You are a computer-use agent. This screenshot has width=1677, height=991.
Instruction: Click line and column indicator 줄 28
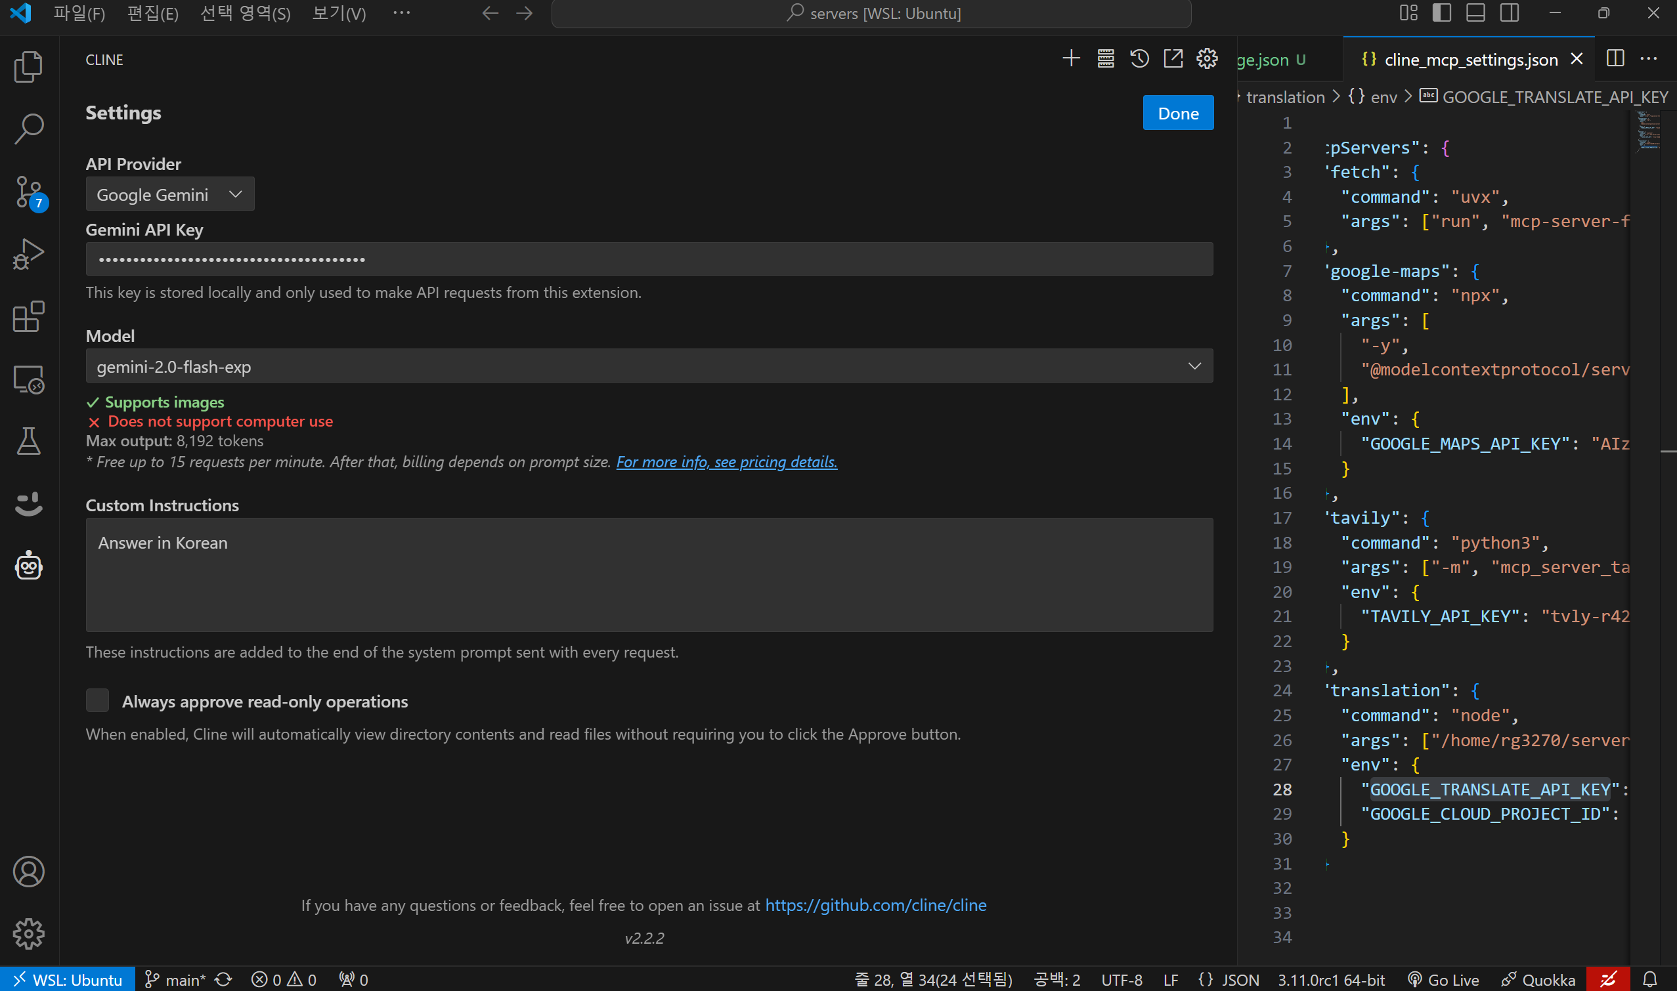(933, 979)
